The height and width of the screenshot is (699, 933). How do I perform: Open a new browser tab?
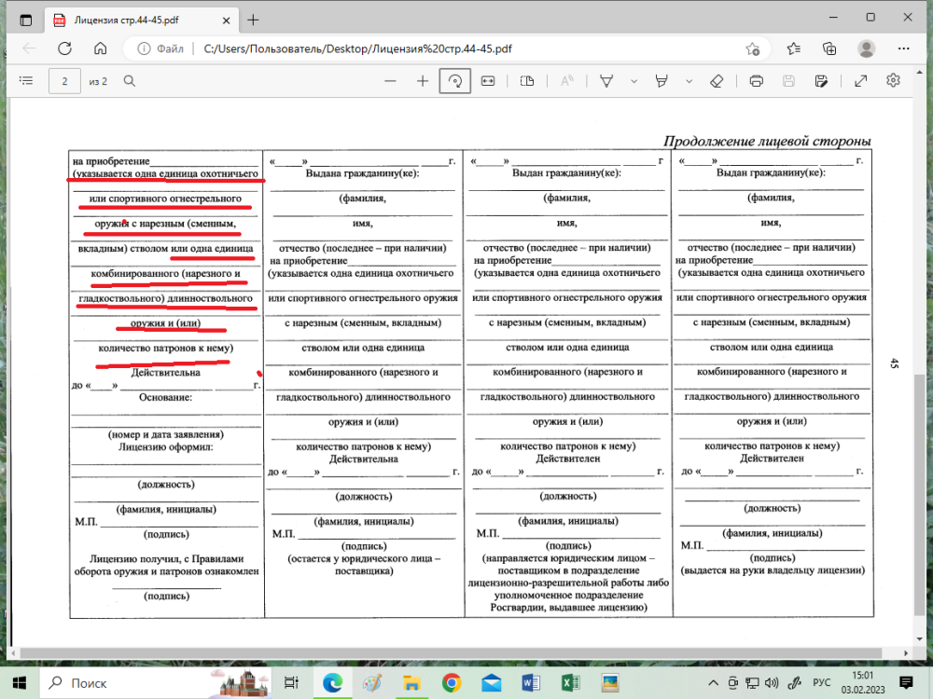click(x=253, y=19)
